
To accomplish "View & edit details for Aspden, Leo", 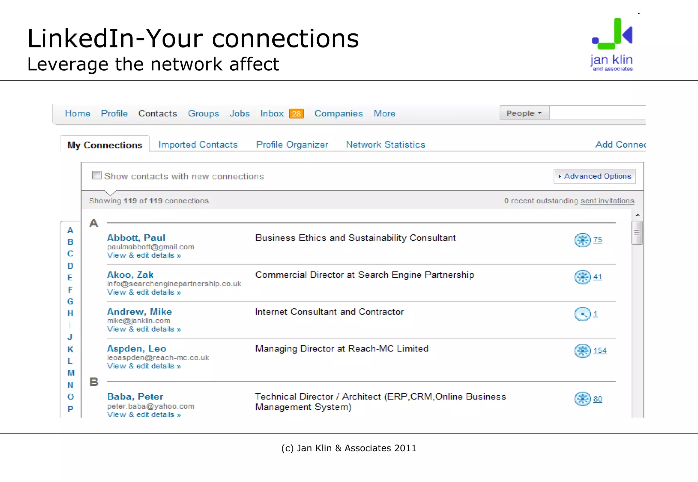I will (x=144, y=366).
